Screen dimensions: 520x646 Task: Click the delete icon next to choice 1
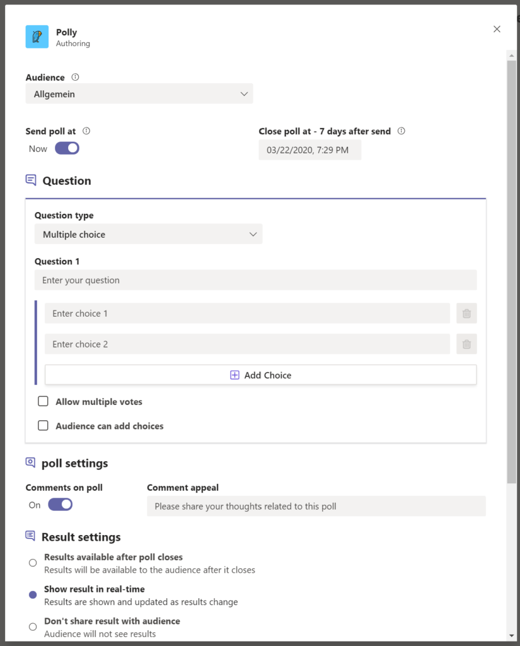[466, 313]
